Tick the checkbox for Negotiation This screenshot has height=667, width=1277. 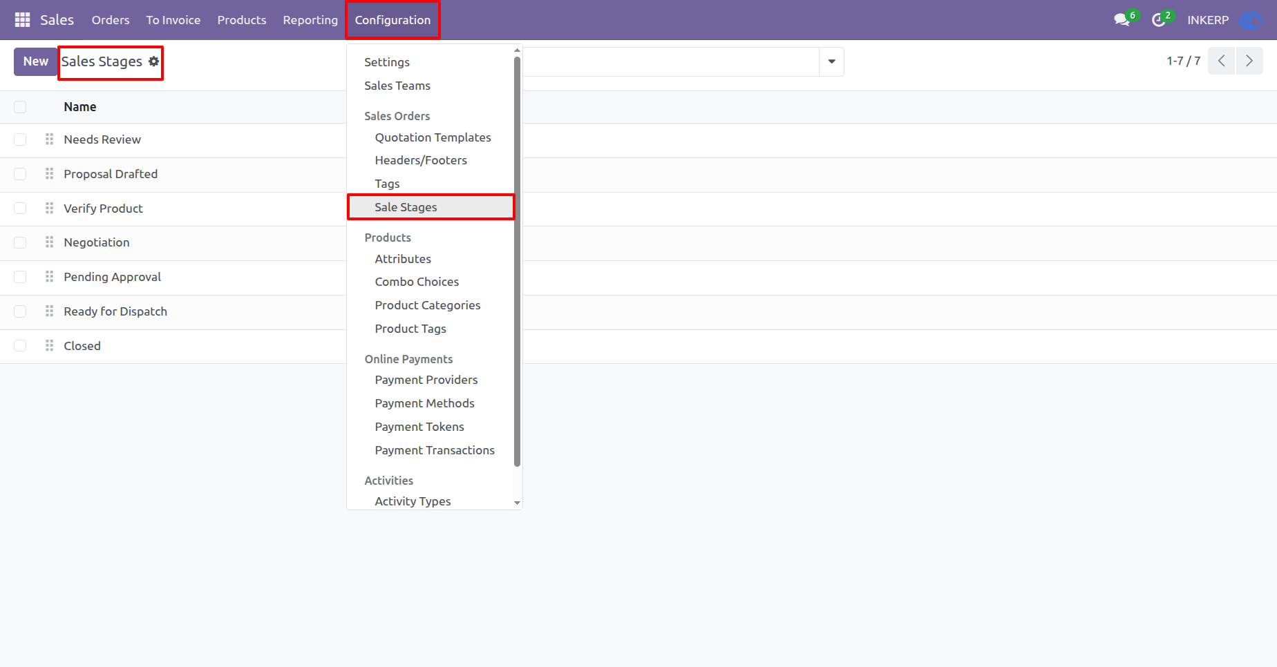coord(20,242)
